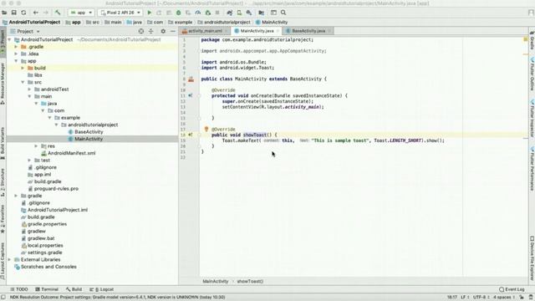Click the override gutter icon beside onCreate
The width and height of the screenshot is (535, 301).
point(191,96)
